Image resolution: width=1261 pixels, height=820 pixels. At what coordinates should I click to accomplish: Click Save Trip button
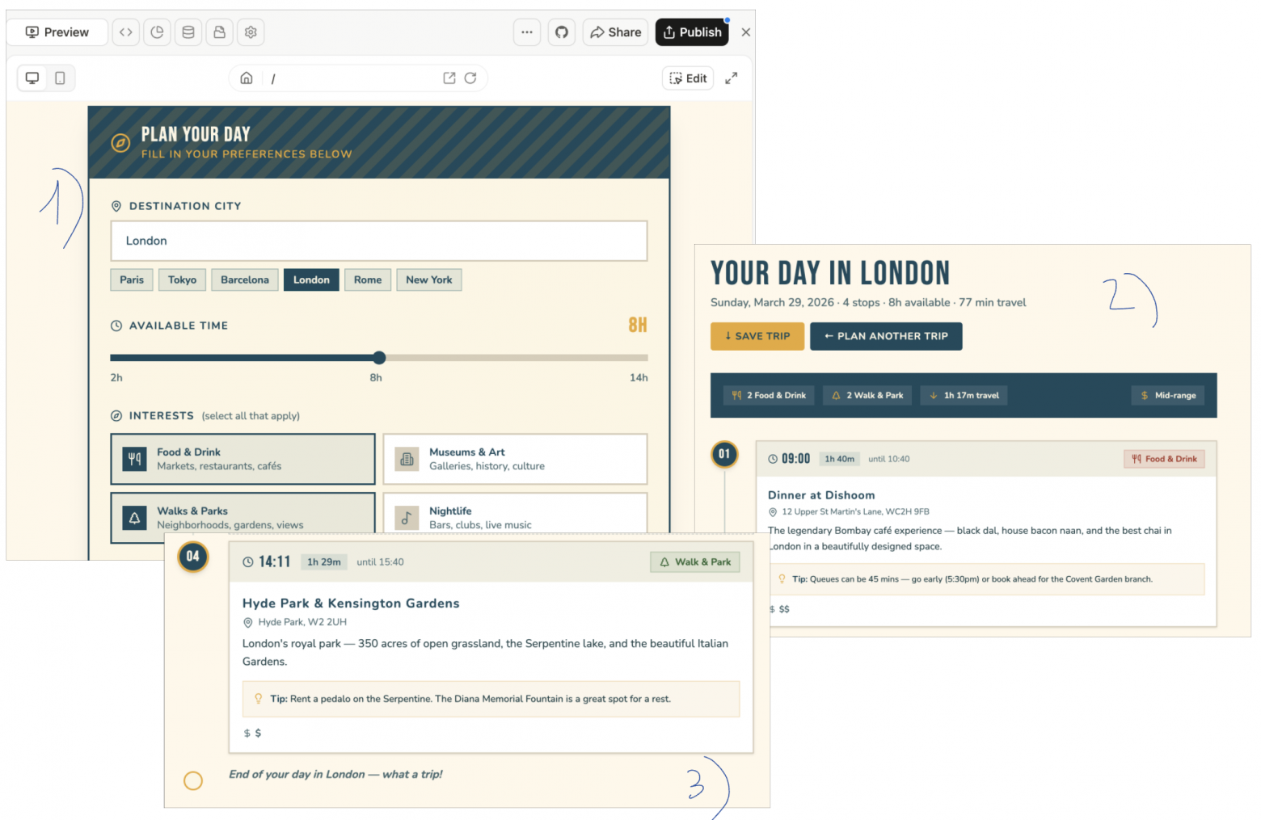click(757, 336)
